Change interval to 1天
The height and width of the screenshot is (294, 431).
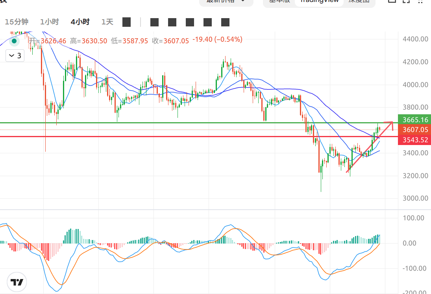(x=107, y=22)
